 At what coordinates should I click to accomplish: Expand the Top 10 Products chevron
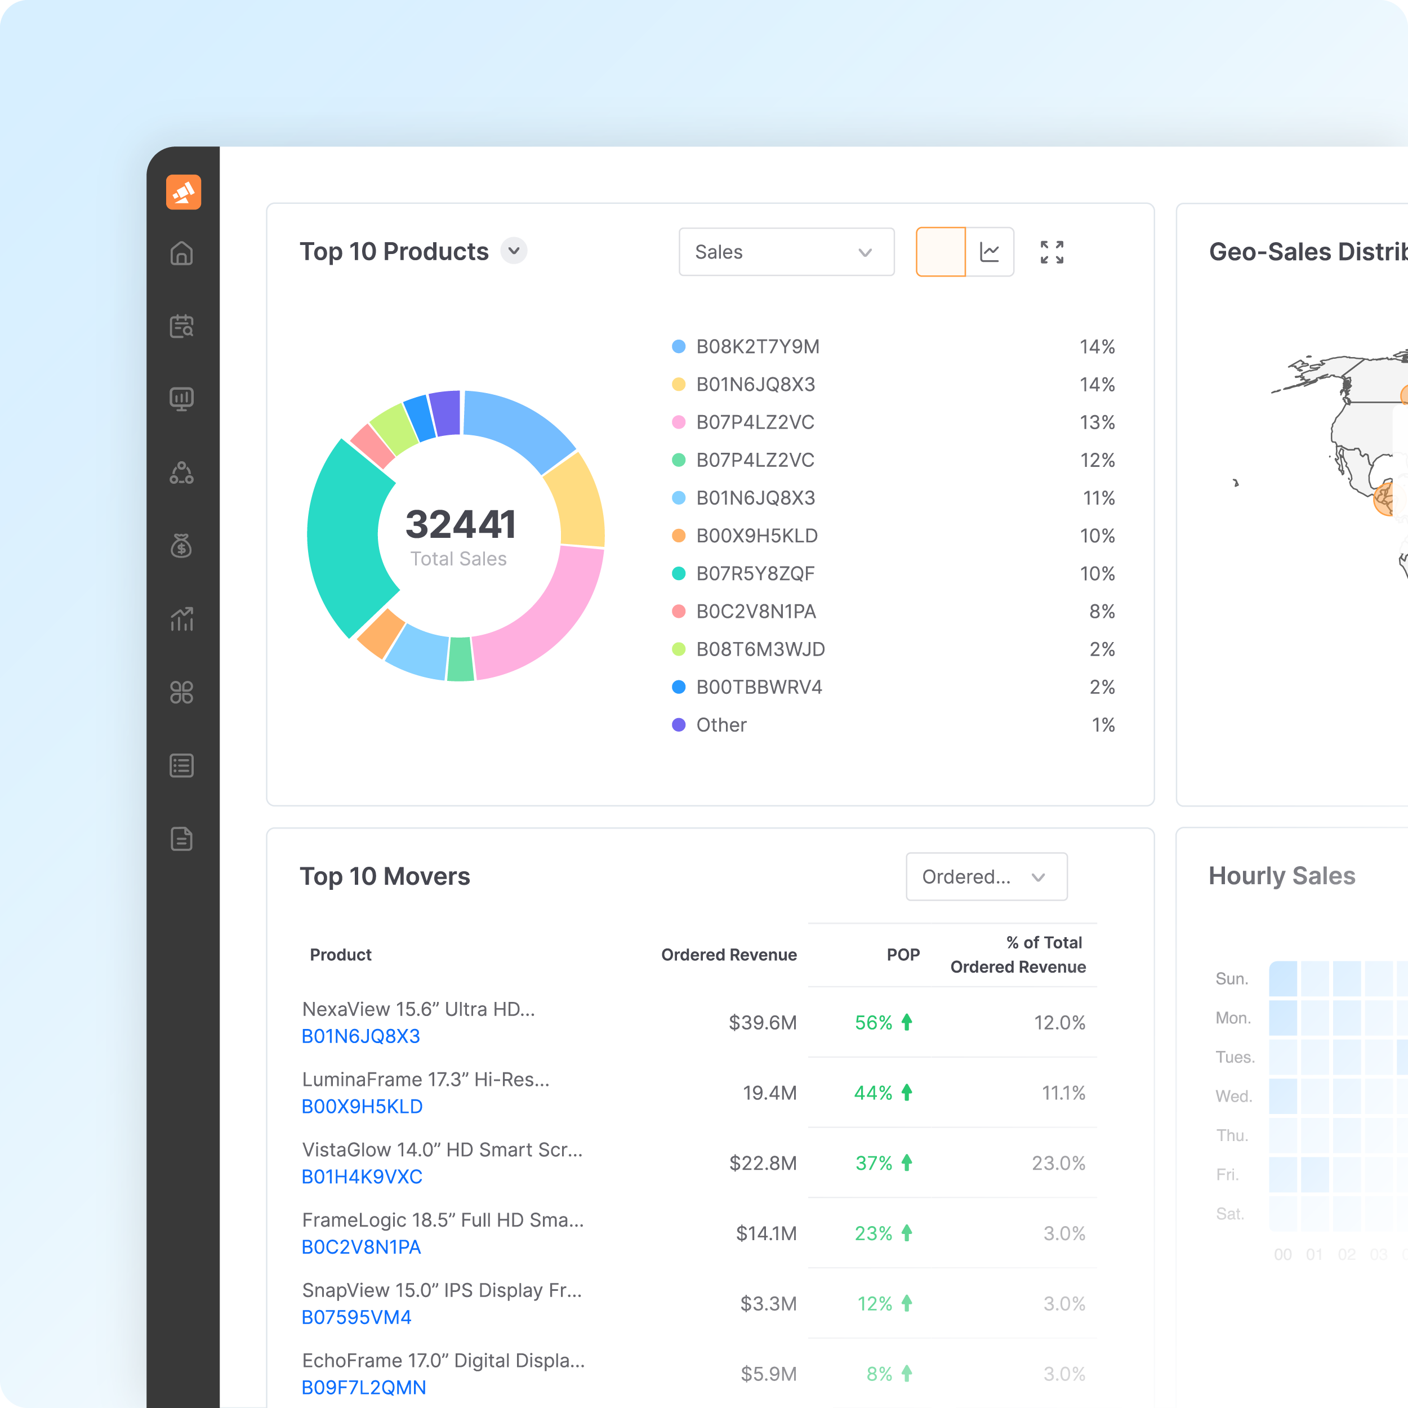click(514, 251)
